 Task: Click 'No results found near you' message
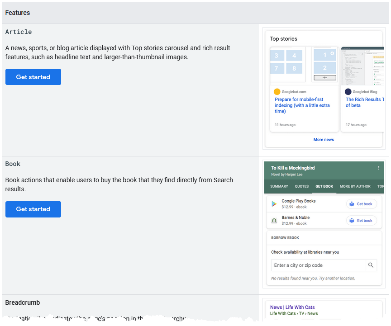pyautogui.click(x=313, y=278)
